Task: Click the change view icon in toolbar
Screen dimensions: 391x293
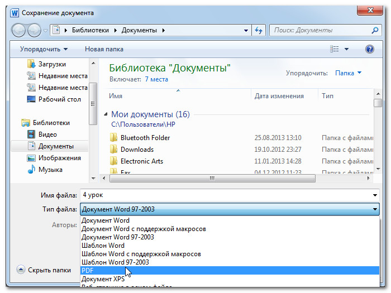Action: tap(335, 49)
